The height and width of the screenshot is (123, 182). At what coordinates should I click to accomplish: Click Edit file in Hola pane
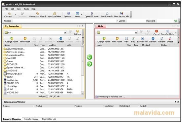point(133,40)
